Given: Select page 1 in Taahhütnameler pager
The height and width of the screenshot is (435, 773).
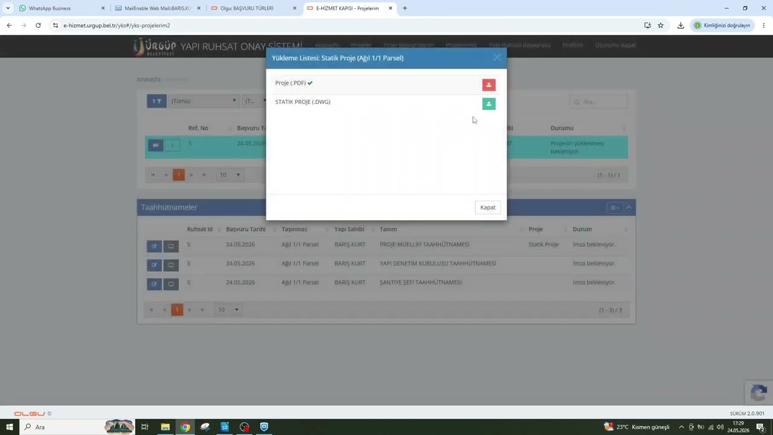Looking at the screenshot, I should [177, 310].
